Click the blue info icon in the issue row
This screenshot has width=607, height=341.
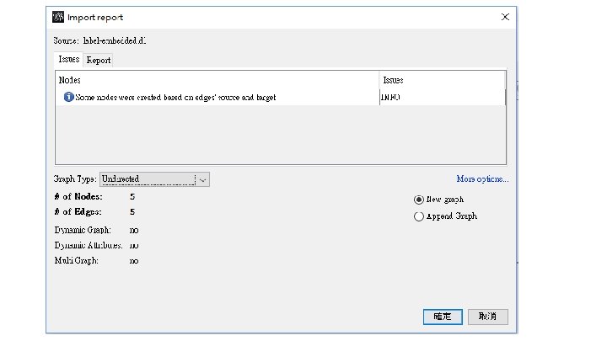68,97
